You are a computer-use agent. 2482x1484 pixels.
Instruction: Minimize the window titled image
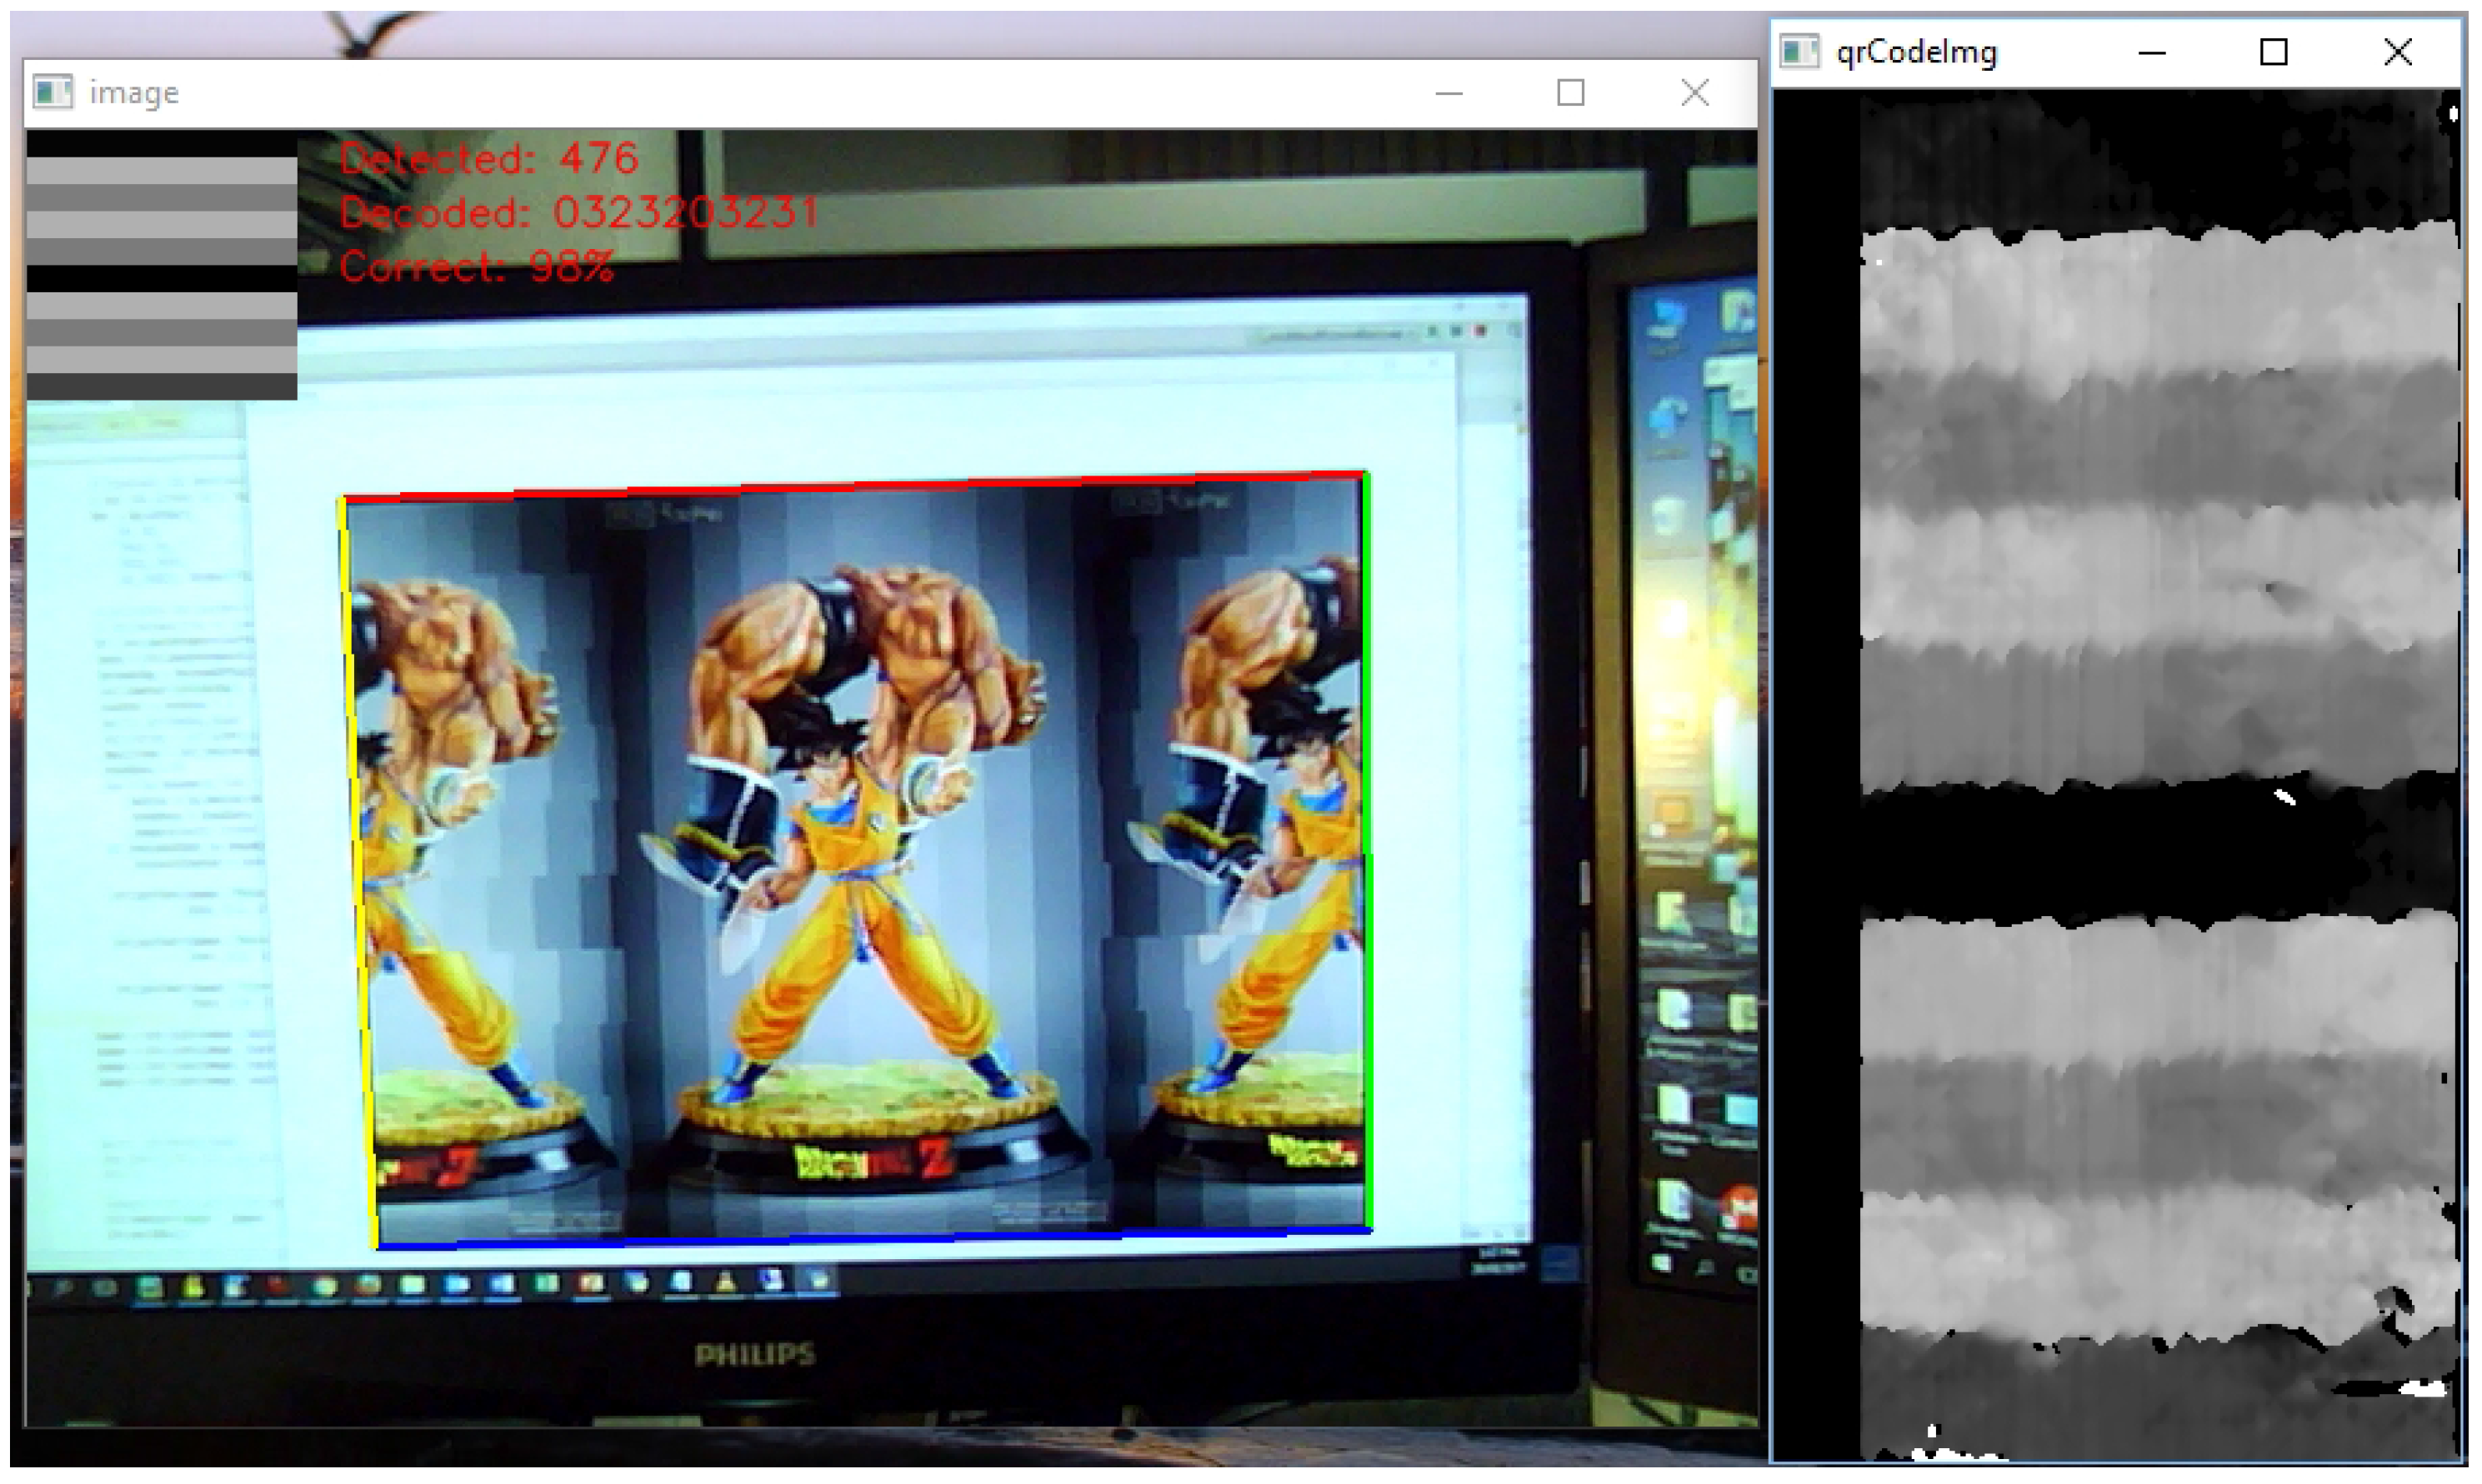tap(1449, 94)
